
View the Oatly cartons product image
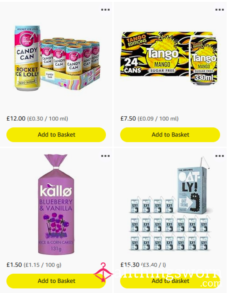[x=170, y=204]
